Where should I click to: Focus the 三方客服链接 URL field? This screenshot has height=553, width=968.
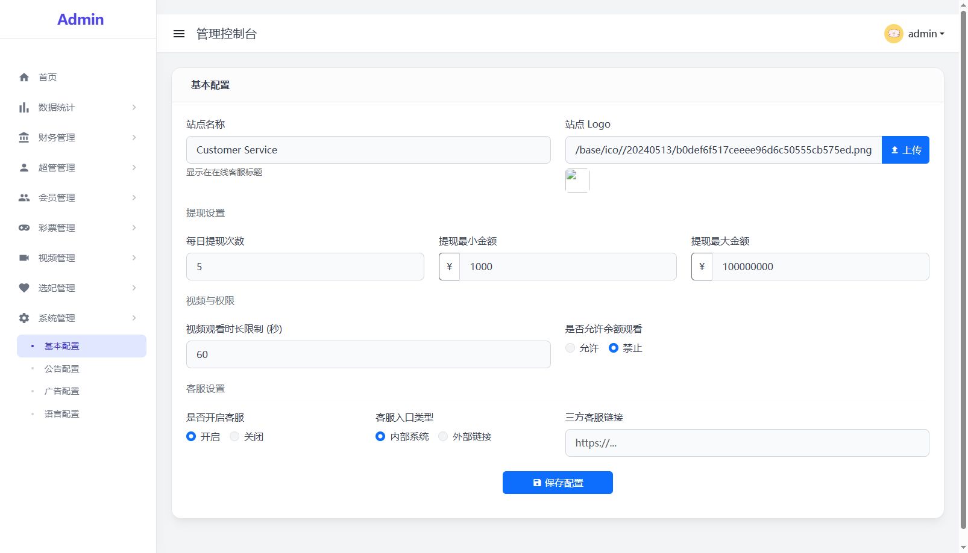coord(747,443)
